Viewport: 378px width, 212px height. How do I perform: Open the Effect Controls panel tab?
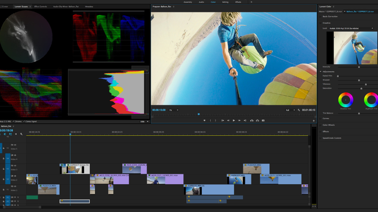(40, 7)
